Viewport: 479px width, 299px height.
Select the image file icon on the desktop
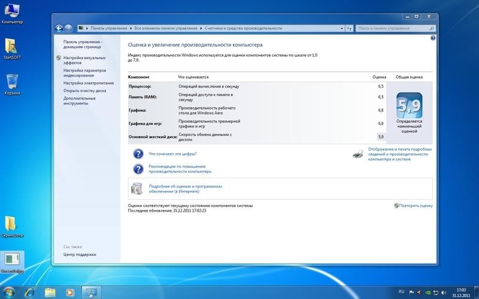click(12, 263)
